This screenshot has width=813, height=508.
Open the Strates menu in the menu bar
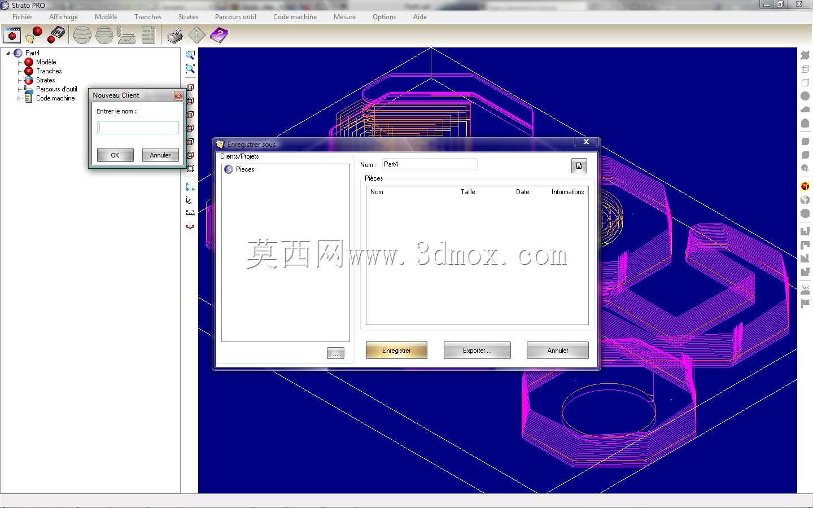coord(188,17)
